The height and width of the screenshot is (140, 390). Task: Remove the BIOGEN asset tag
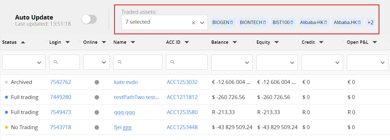pyautogui.click(x=232, y=22)
